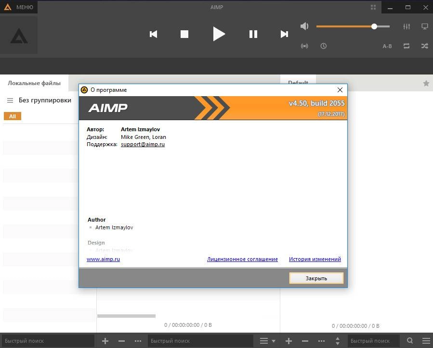Stop playback with the square button
The height and width of the screenshot is (348, 433).
(184, 34)
